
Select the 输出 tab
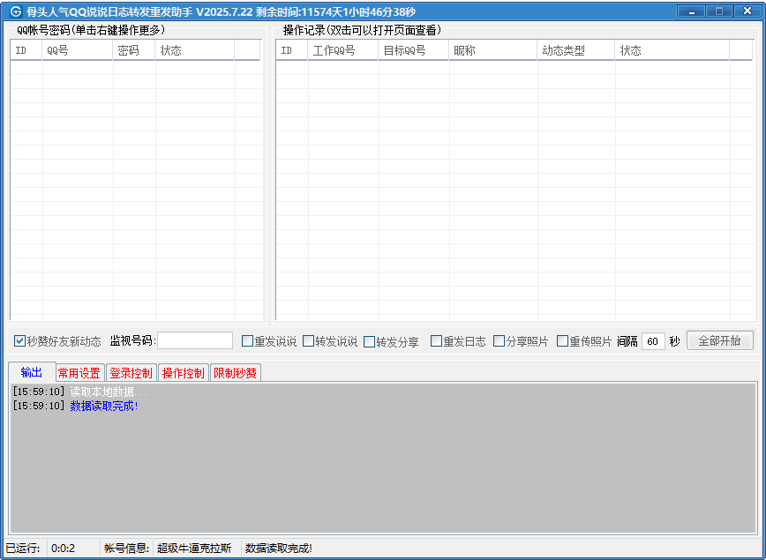(x=32, y=372)
